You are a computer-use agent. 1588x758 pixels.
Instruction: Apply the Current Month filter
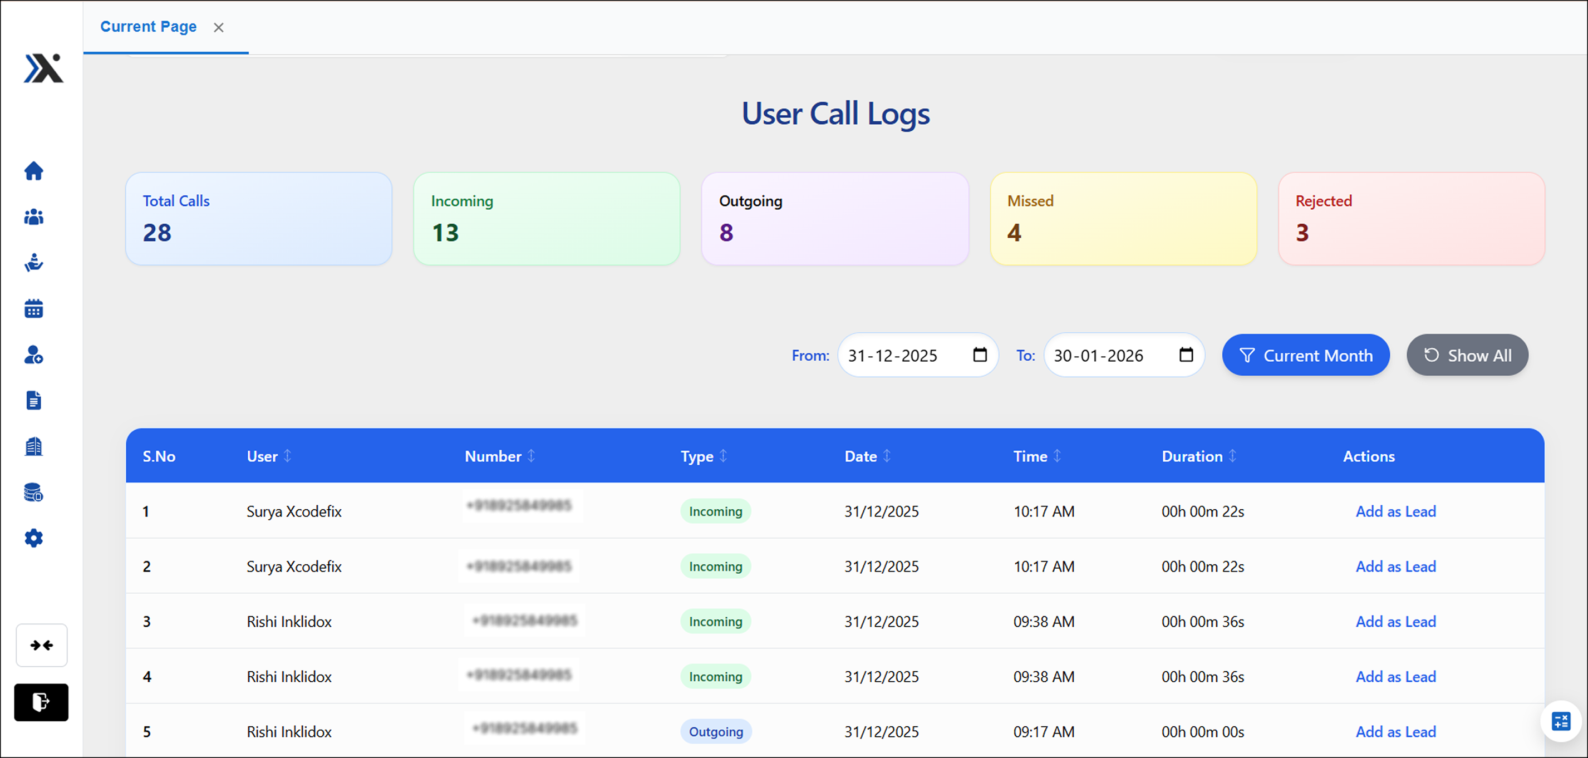1306,356
